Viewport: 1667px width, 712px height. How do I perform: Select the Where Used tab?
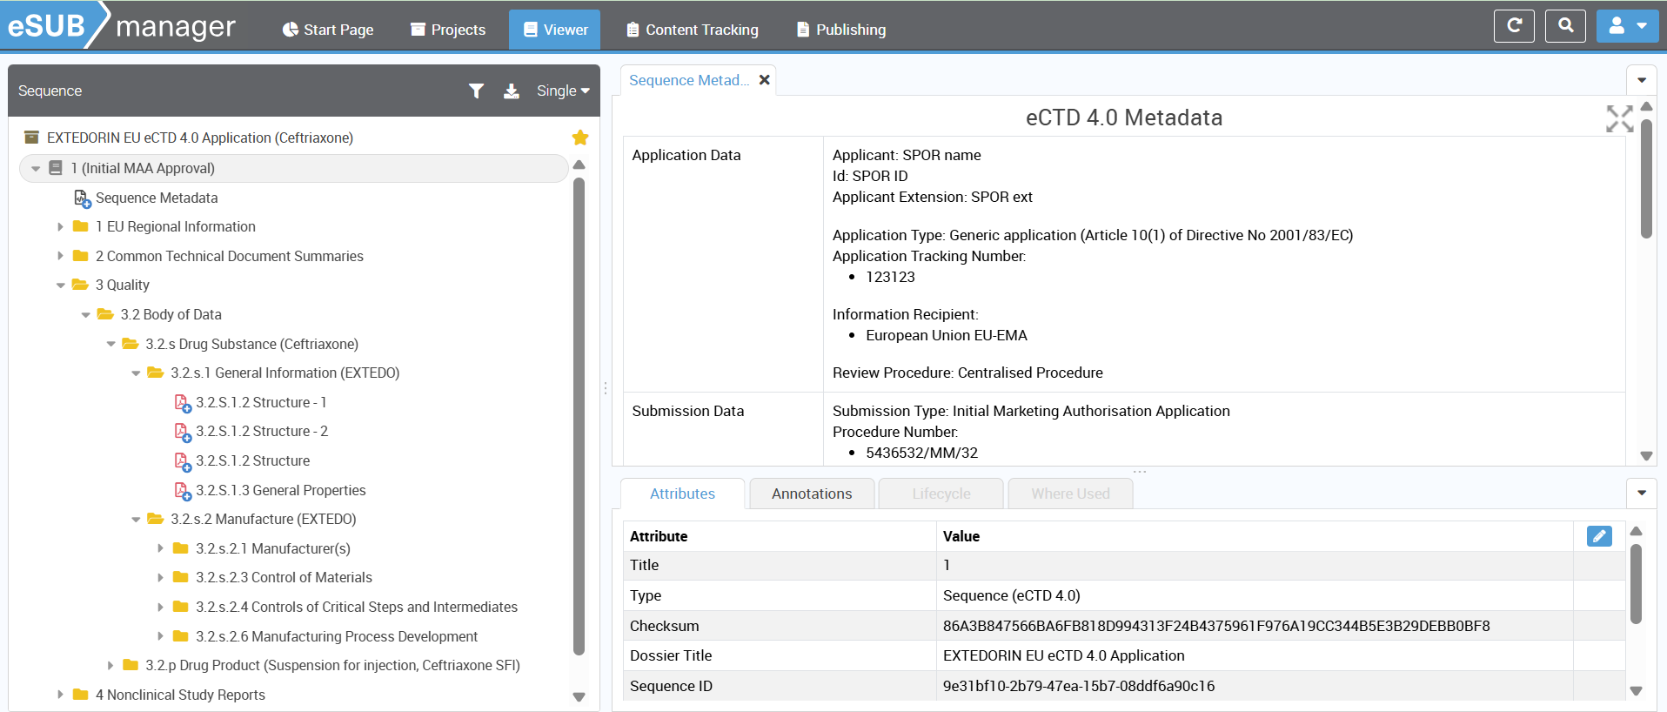pos(1070,494)
